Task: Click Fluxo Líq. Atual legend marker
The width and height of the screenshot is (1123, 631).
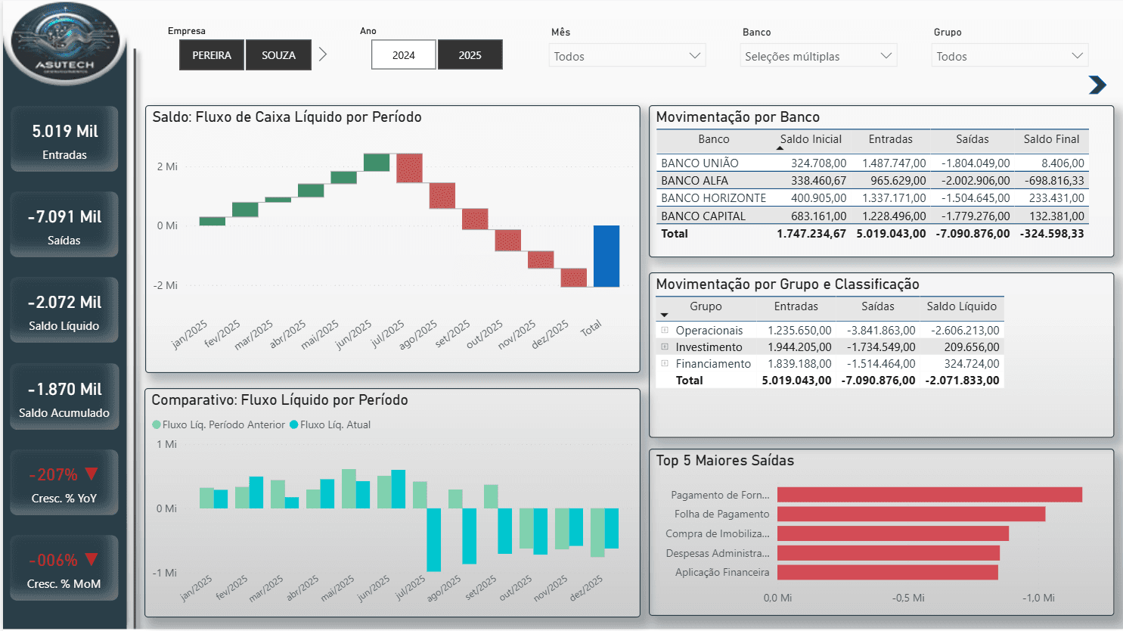Action: coord(294,425)
